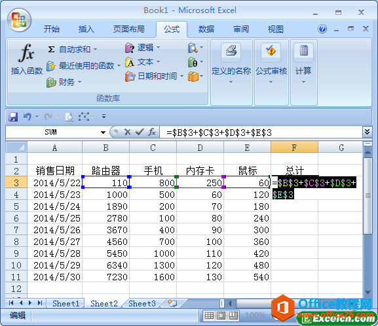The width and height of the screenshot is (378, 326).
Task: Open the View (视图) tab
Action: coord(276,29)
